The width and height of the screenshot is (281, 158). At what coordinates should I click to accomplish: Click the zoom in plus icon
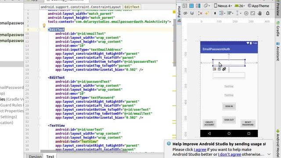(246, 13)
